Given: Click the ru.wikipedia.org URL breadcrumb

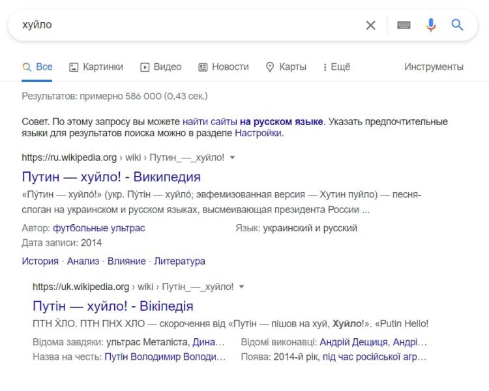Looking at the screenshot, I should [x=123, y=158].
